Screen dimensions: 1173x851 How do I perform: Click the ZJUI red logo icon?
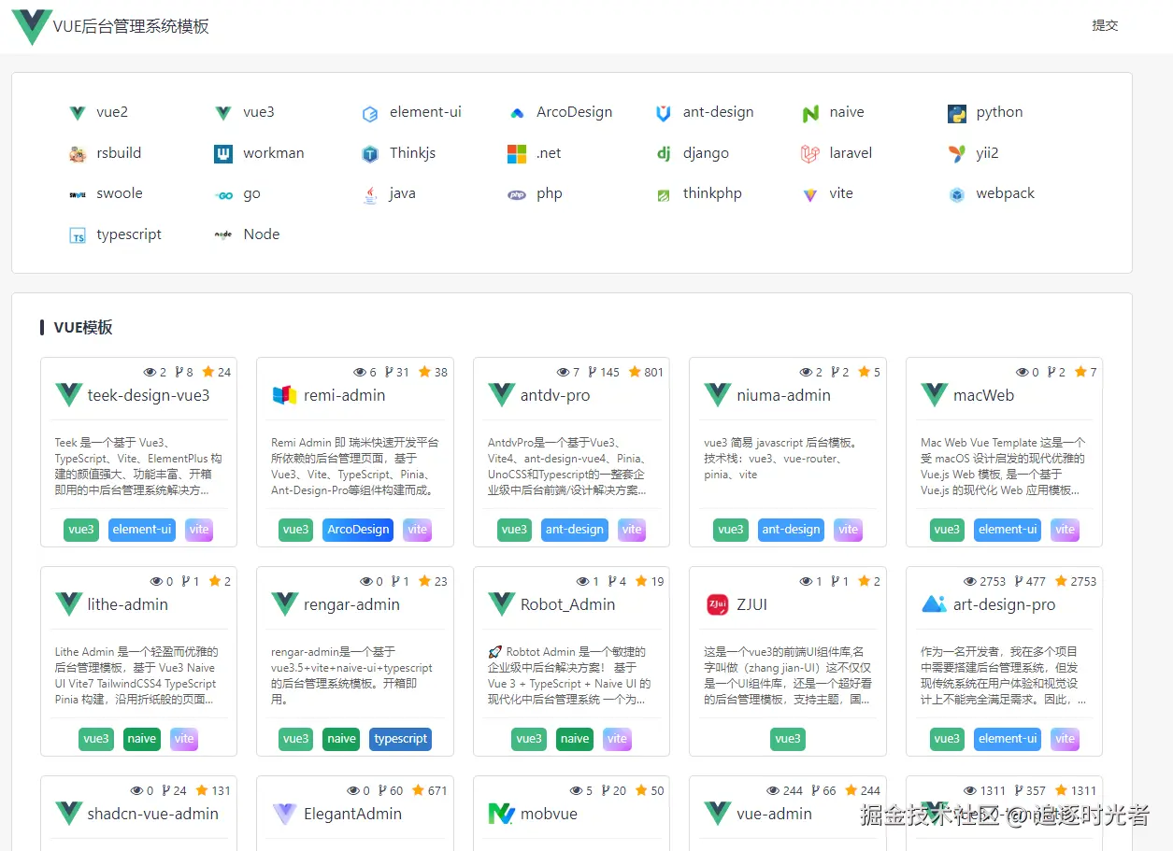point(717,604)
